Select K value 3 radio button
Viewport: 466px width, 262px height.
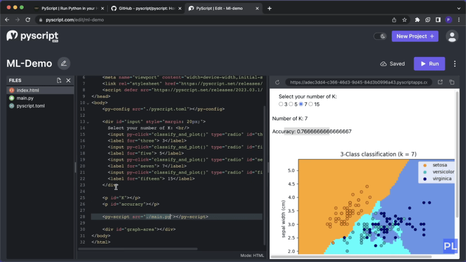tap(281, 104)
